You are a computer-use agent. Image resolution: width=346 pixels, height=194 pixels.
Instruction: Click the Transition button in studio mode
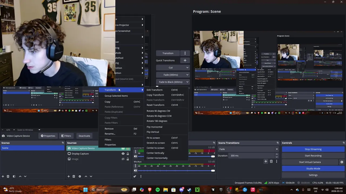pos(168,53)
